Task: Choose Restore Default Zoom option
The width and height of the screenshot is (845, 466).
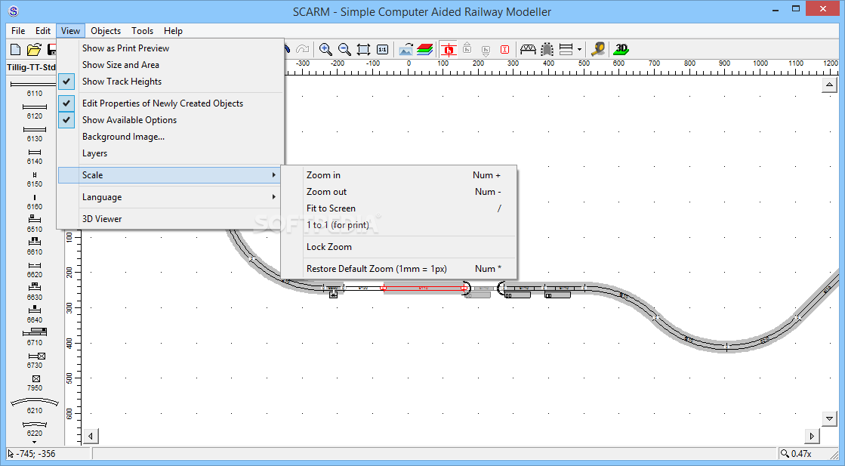Action: point(399,269)
